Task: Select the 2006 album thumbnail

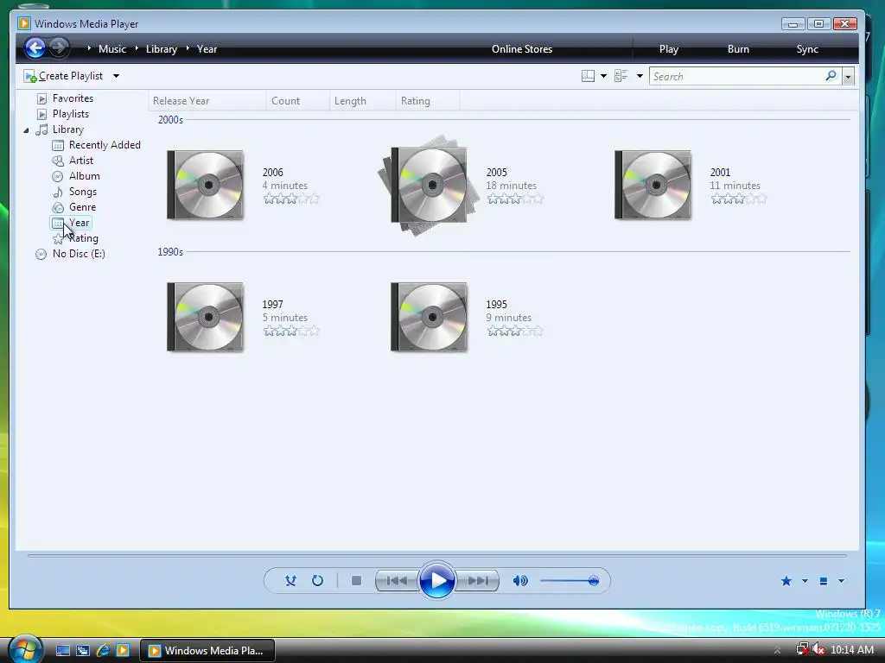Action: [x=206, y=185]
